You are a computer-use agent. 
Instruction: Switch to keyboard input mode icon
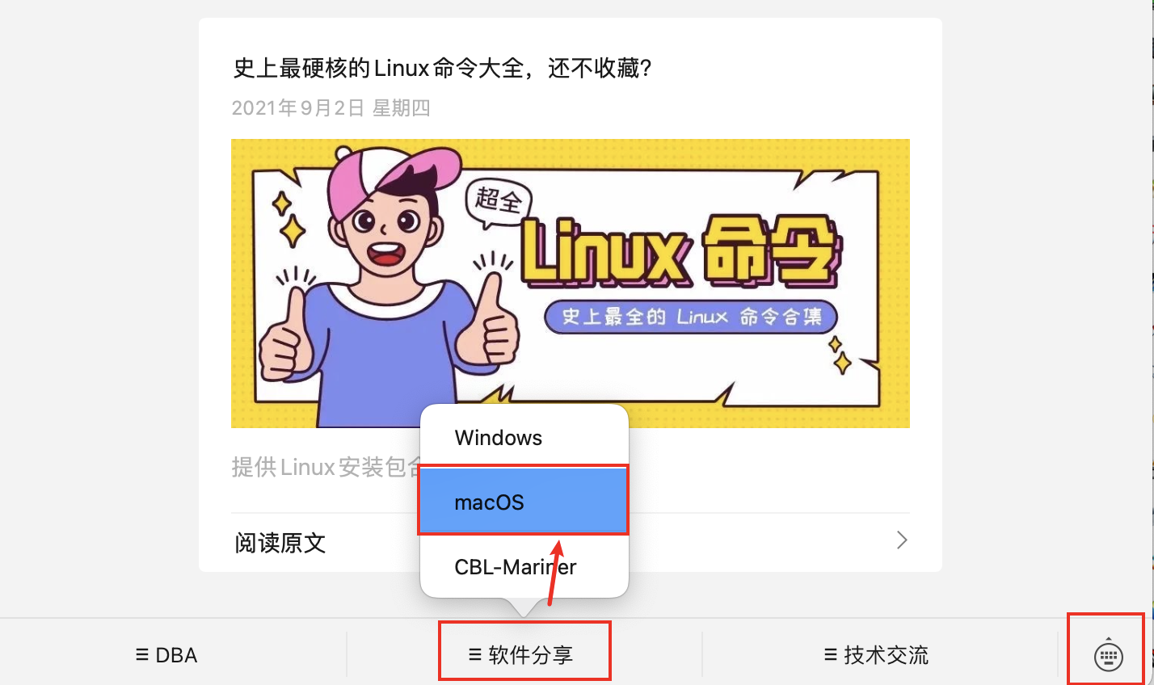(x=1108, y=655)
